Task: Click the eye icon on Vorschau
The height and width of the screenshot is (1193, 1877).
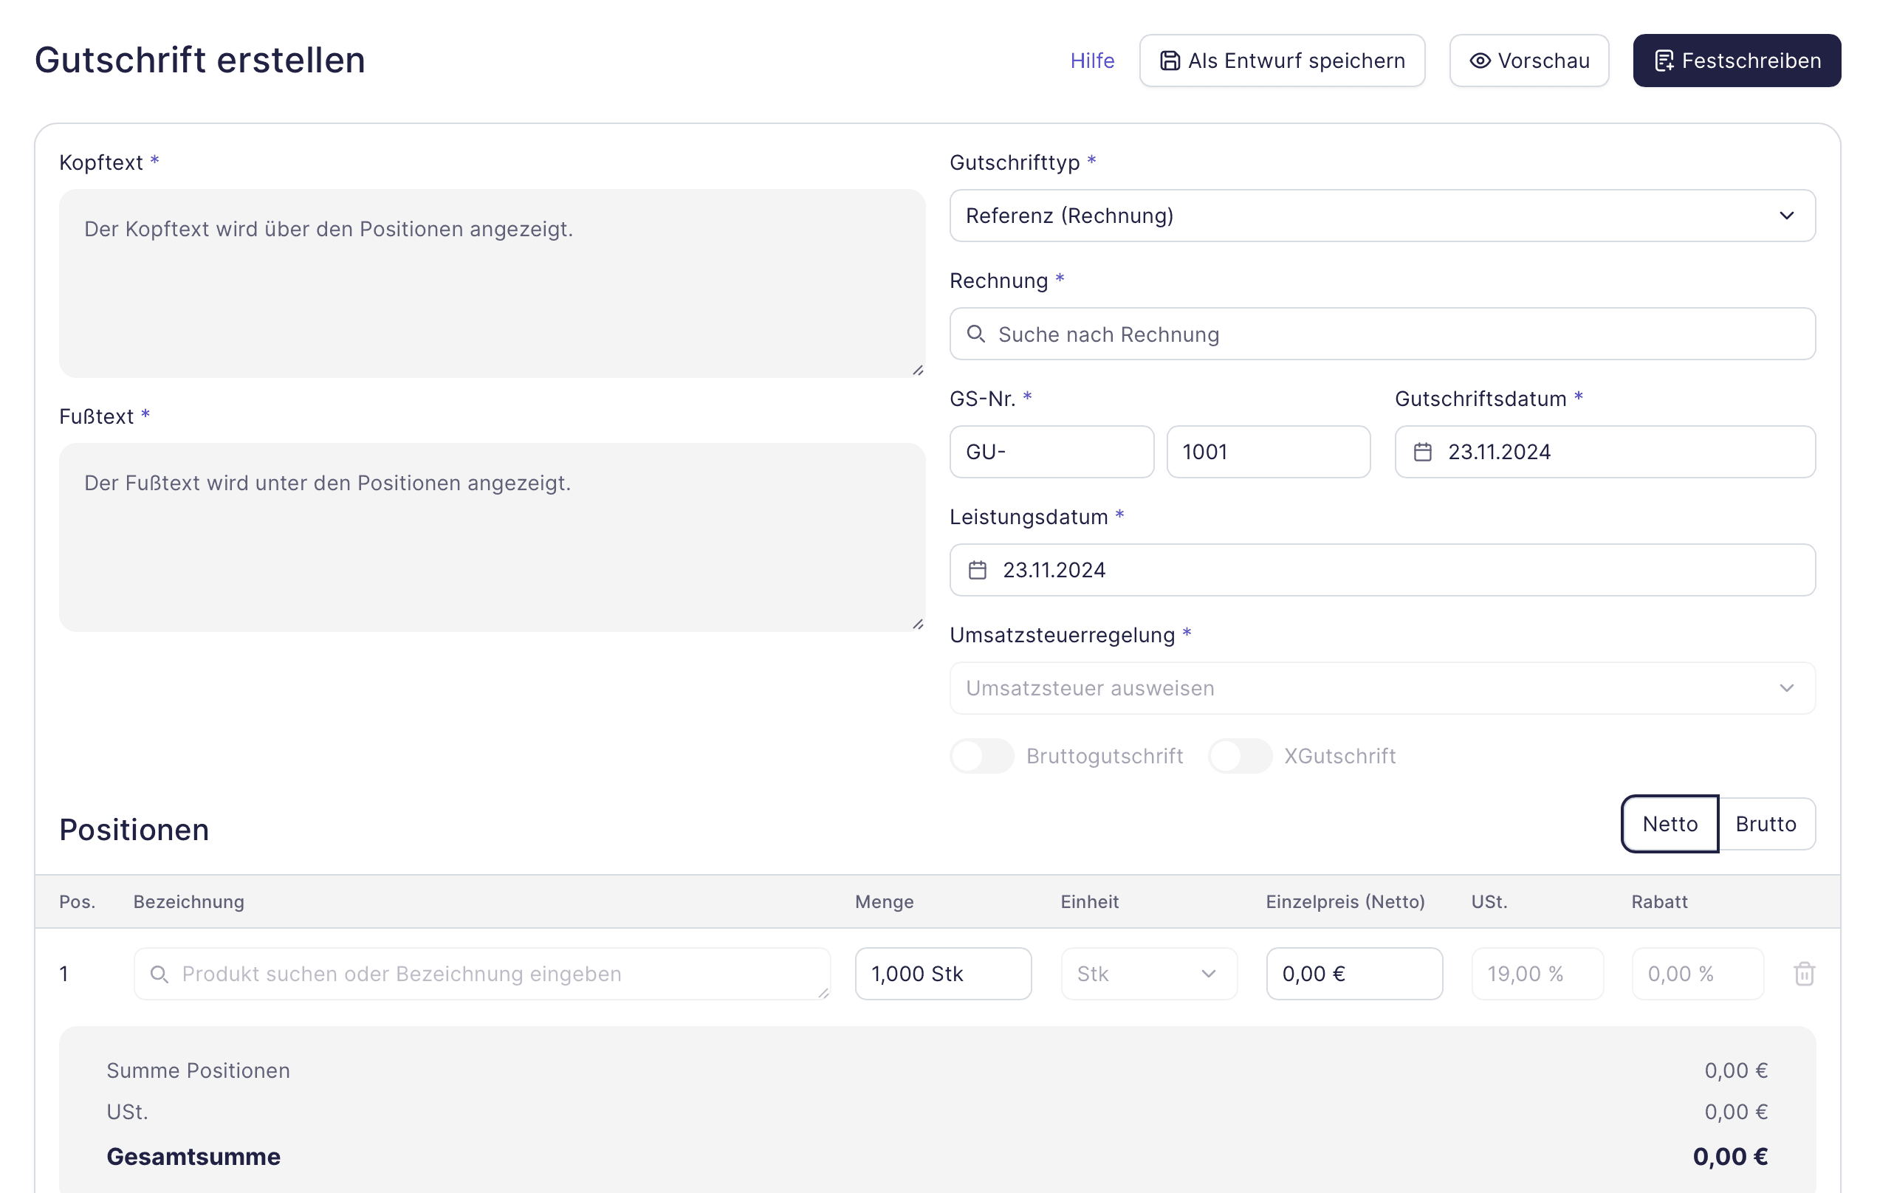Action: pos(1480,61)
